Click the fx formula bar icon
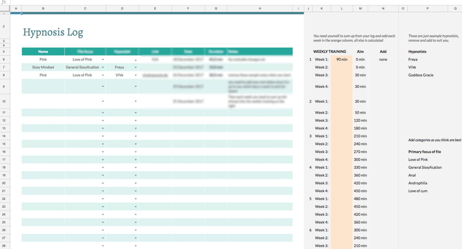The image size is (462, 249). [4, 2]
